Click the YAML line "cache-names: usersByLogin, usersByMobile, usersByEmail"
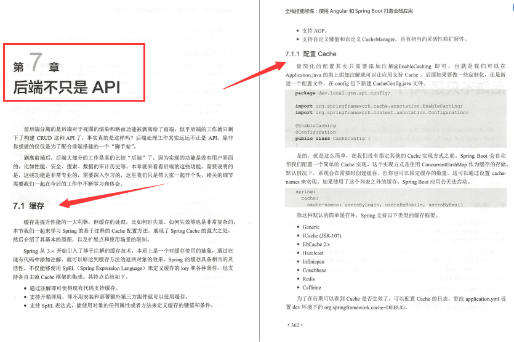 tap(385, 205)
